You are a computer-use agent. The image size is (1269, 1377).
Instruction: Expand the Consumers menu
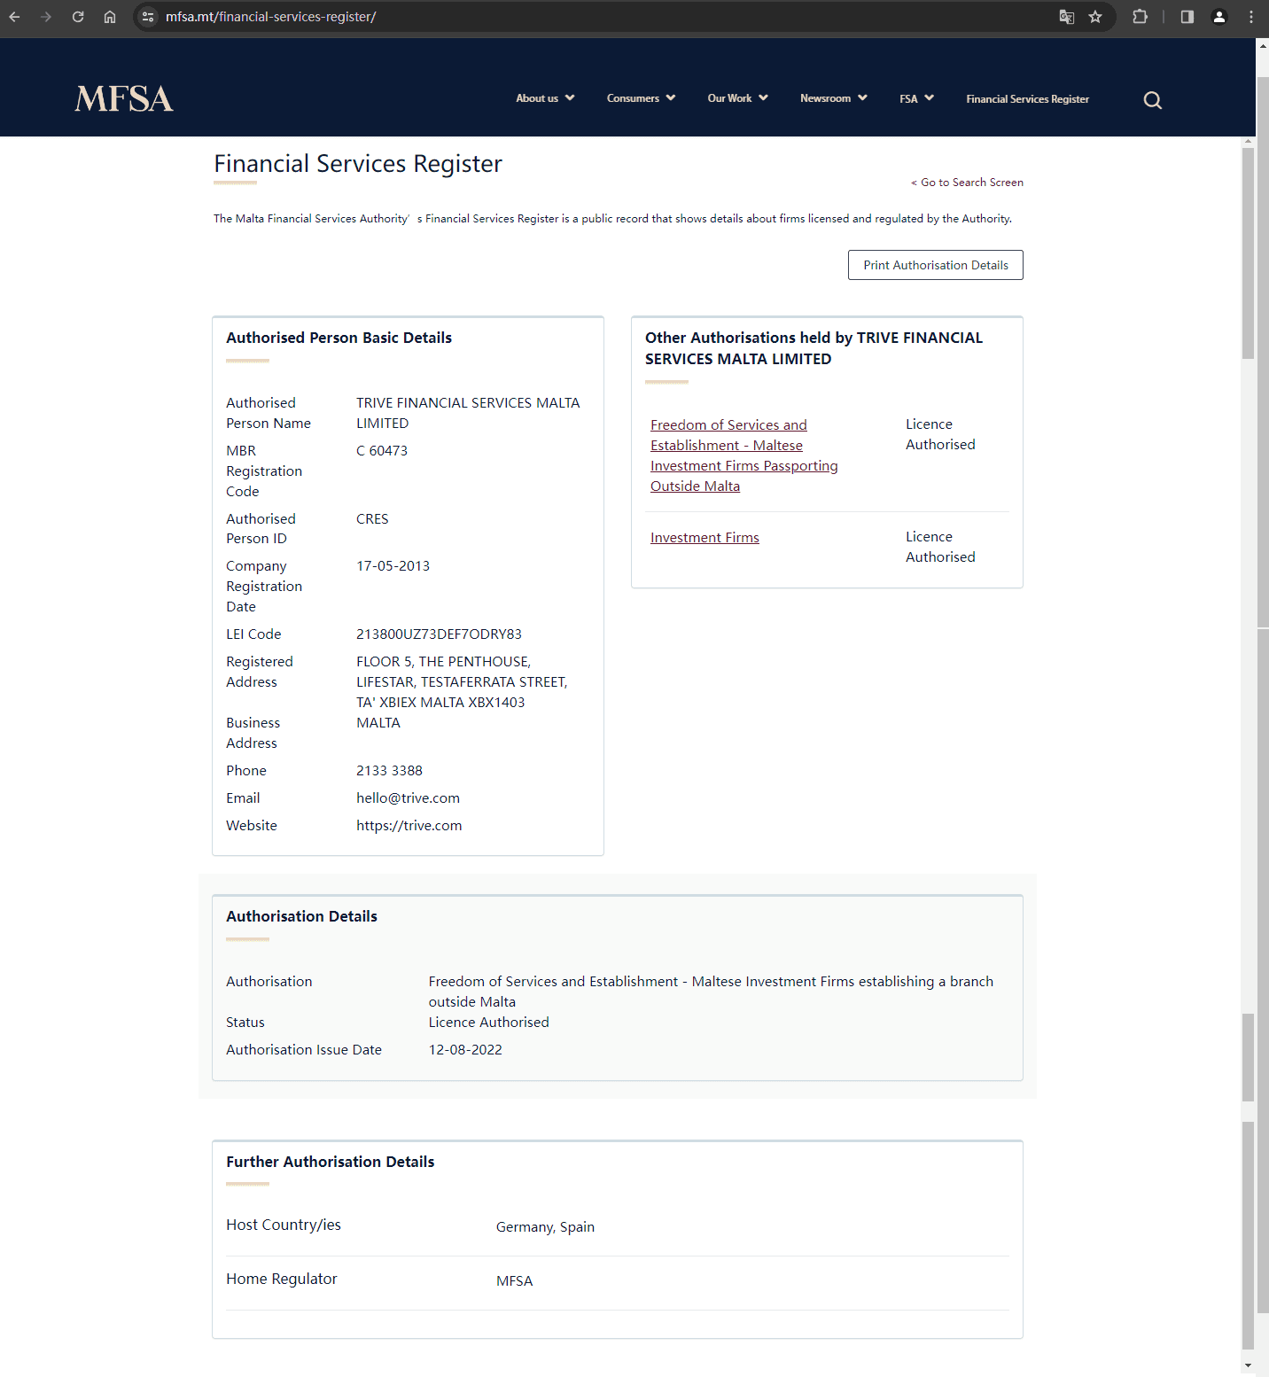(641, 98)
